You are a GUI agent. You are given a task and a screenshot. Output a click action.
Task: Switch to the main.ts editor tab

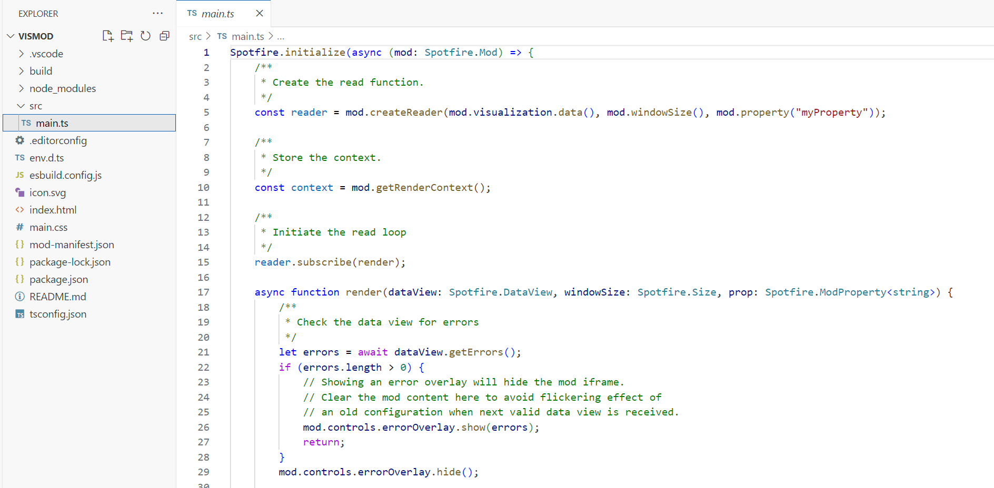(224, 13)
